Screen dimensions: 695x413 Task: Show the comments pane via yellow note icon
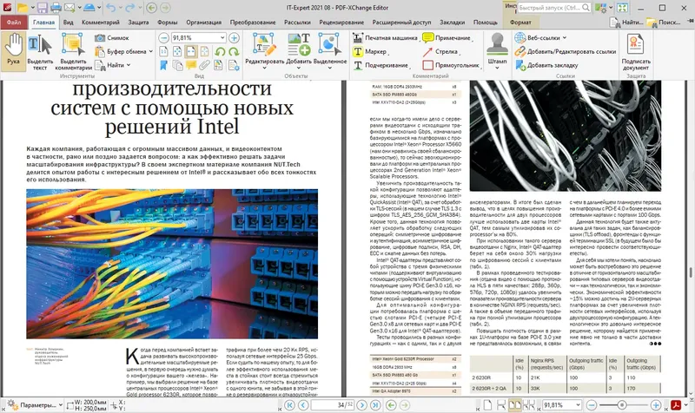coord(191,66)
